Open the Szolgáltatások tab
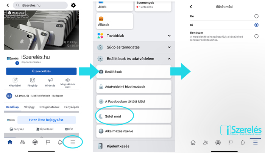This screenshot has height=153, width=265. (49, 107)
